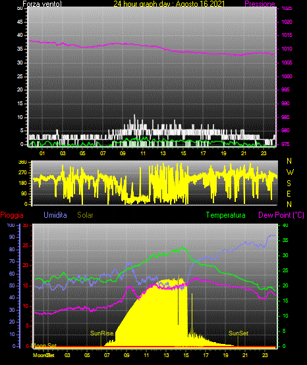Click the SunRise marker label
Screen dimensions: 307x365
(102, 333)
